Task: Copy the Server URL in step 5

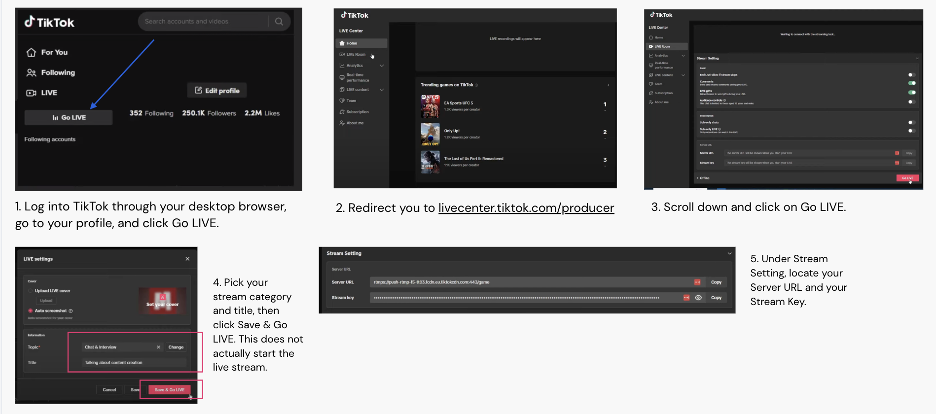Action: (x=716, y=282)
